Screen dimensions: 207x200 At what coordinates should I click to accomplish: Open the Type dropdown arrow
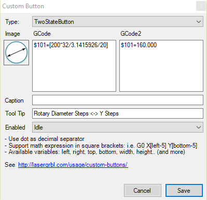199,22
